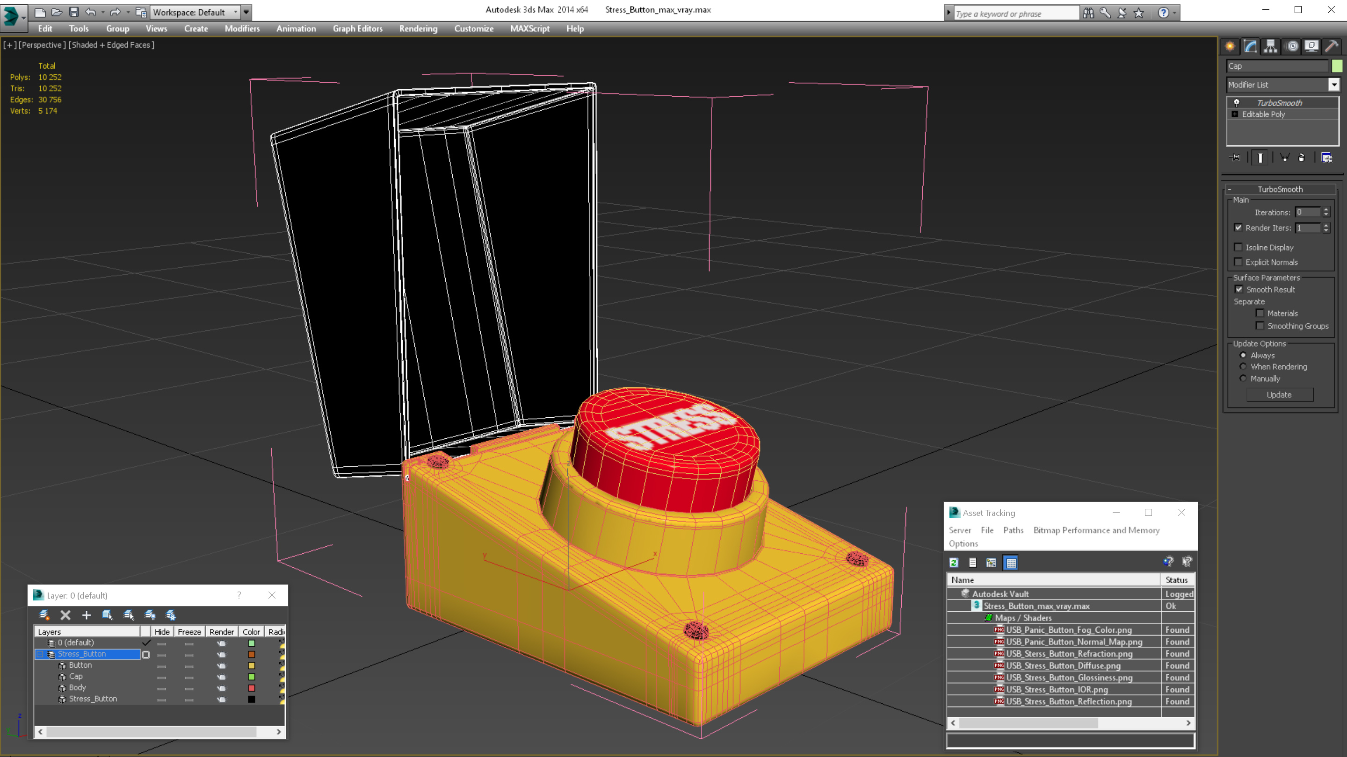Select When Rendering update option
This screenshot has width=1347, height=757.
[1244, 367]
